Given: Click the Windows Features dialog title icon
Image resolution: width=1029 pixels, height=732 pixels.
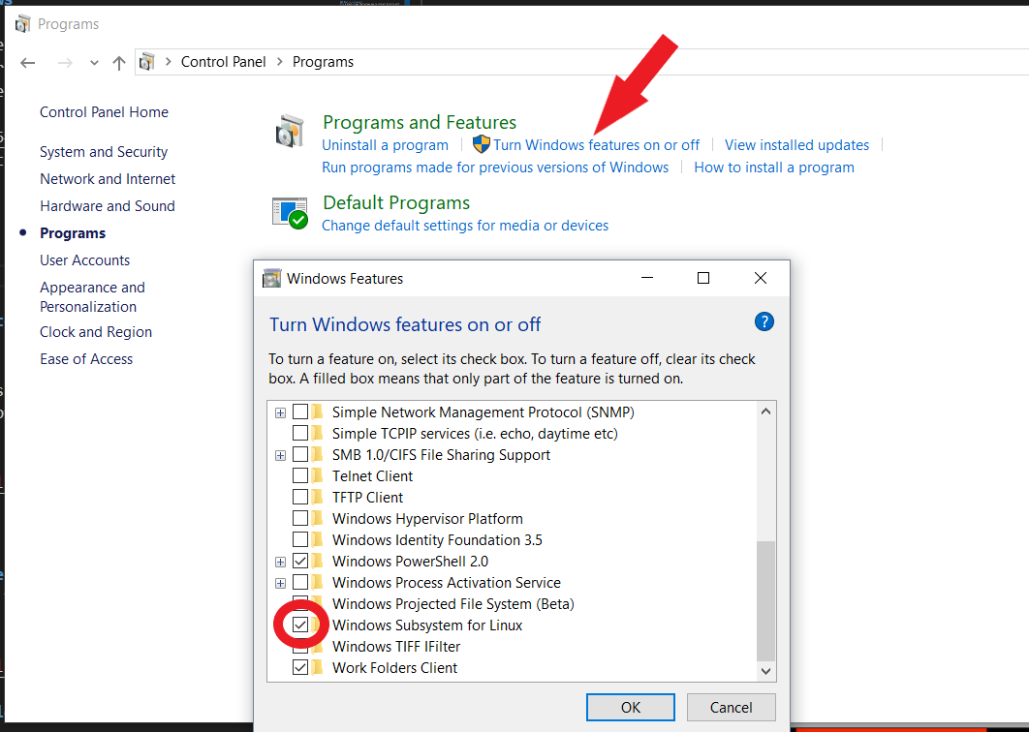Looking at the screenshot, I should click(272, 279).
